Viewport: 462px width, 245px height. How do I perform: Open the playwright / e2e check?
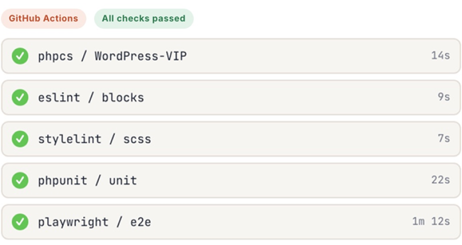click(x=95, y=222)
